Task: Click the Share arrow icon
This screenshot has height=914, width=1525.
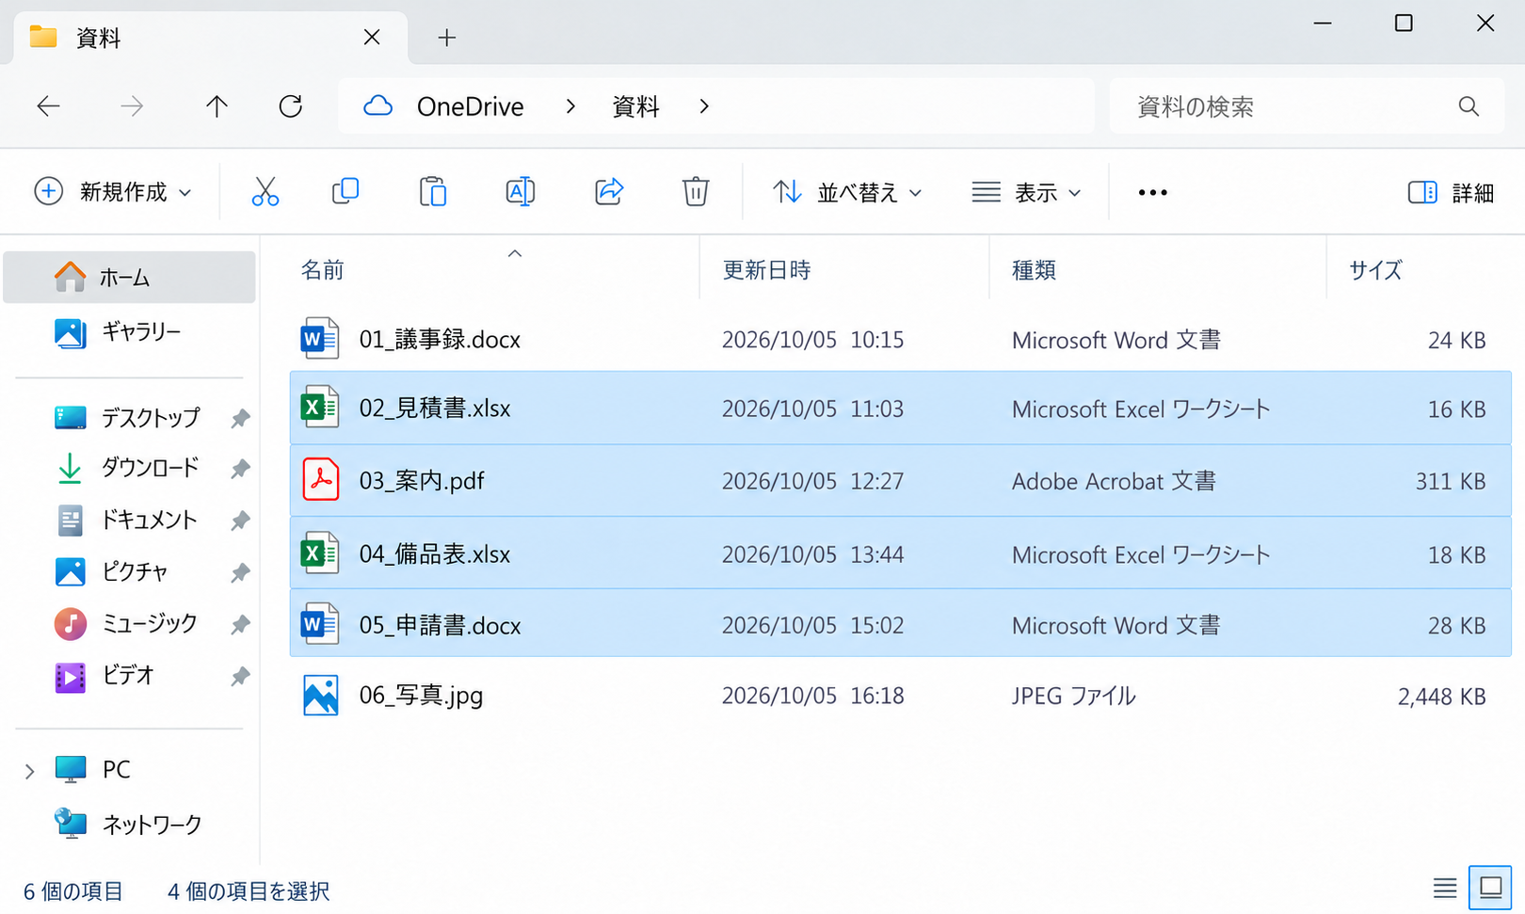Action: pos(609,191)
